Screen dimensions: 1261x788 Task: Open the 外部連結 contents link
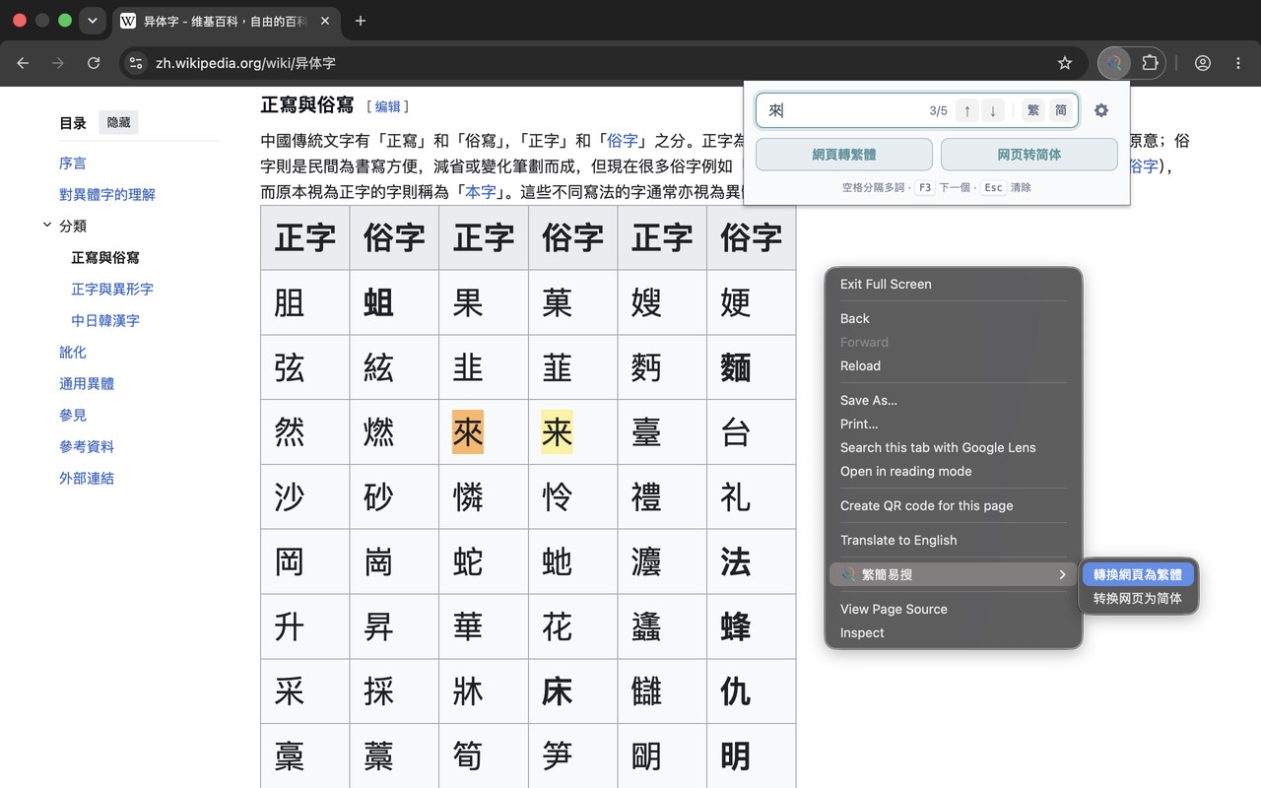click(87, 478)
